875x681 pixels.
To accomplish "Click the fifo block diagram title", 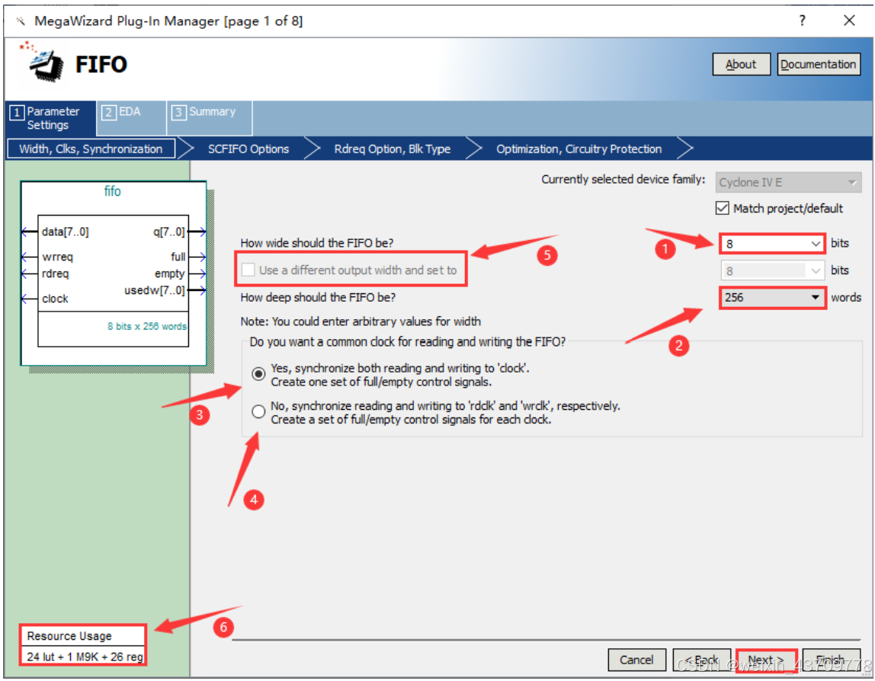I will [x=112, y=191].
